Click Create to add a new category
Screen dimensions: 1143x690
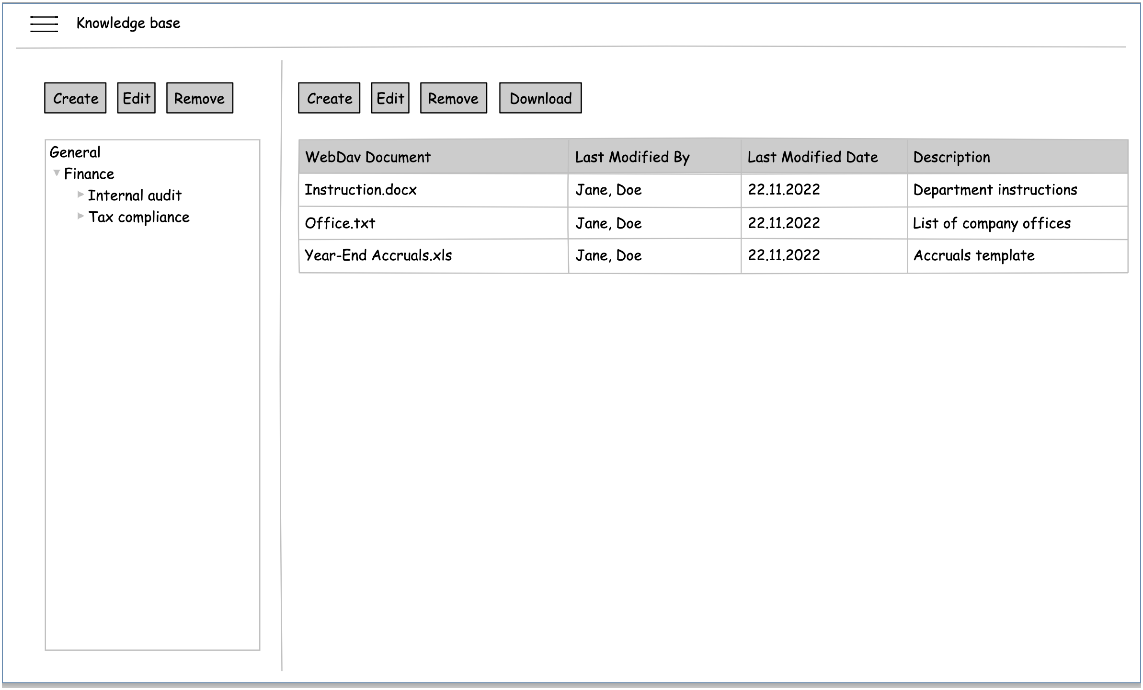click(x=75, y=97)
